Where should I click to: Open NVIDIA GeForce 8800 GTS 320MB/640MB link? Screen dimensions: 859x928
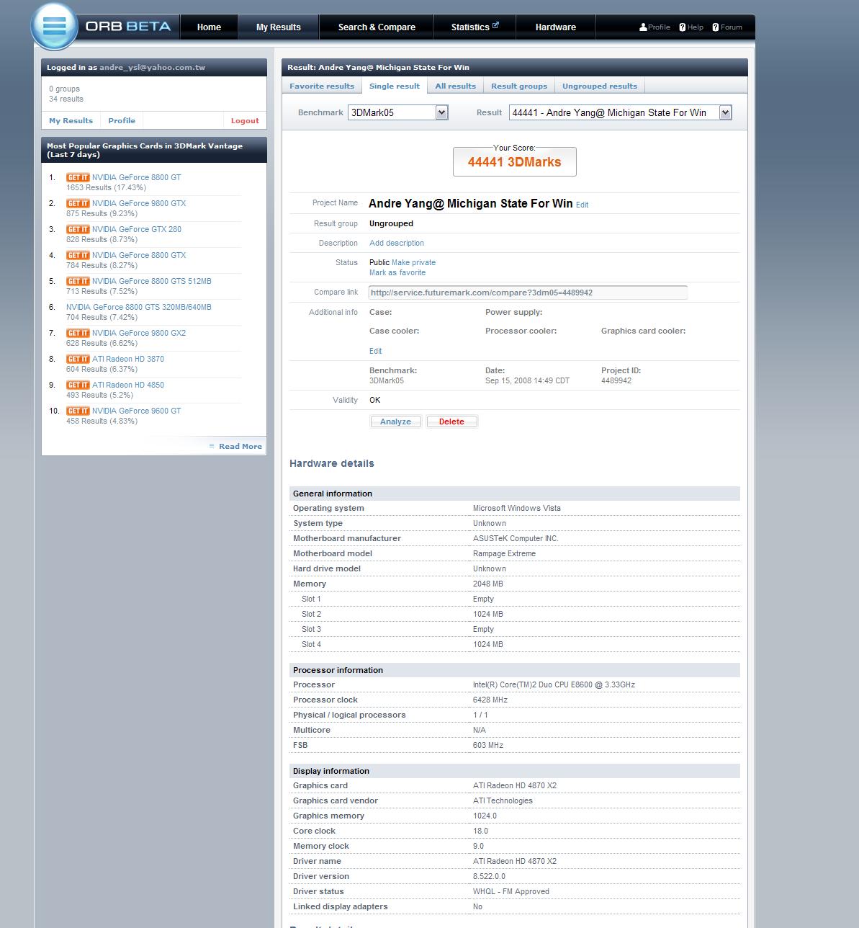(x=139, y=307)
